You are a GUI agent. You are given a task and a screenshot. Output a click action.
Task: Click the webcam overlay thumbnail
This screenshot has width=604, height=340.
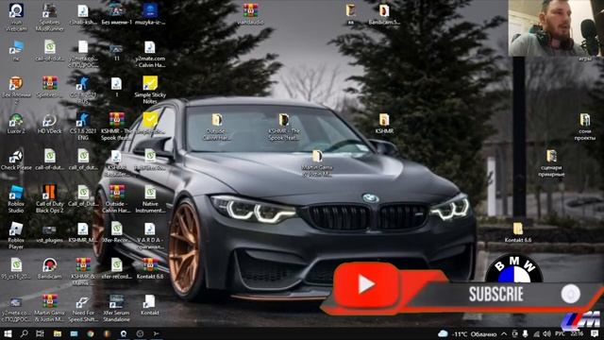tap(556, 27)
